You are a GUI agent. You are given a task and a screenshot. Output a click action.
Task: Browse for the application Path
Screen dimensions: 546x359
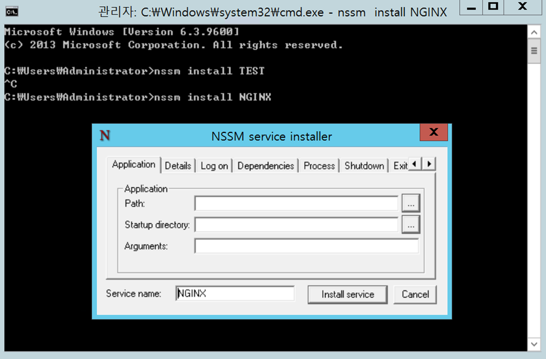point(411,203)
